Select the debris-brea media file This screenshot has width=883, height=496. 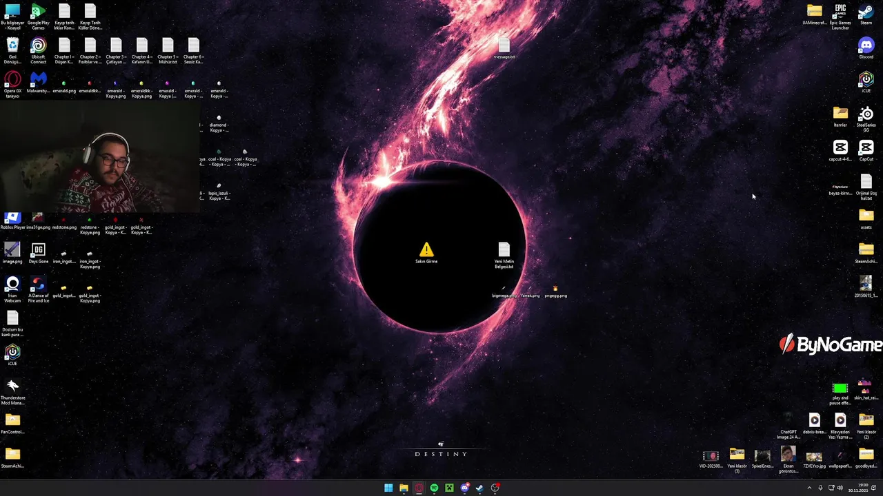pyautogui.click(x=814, y=424)
